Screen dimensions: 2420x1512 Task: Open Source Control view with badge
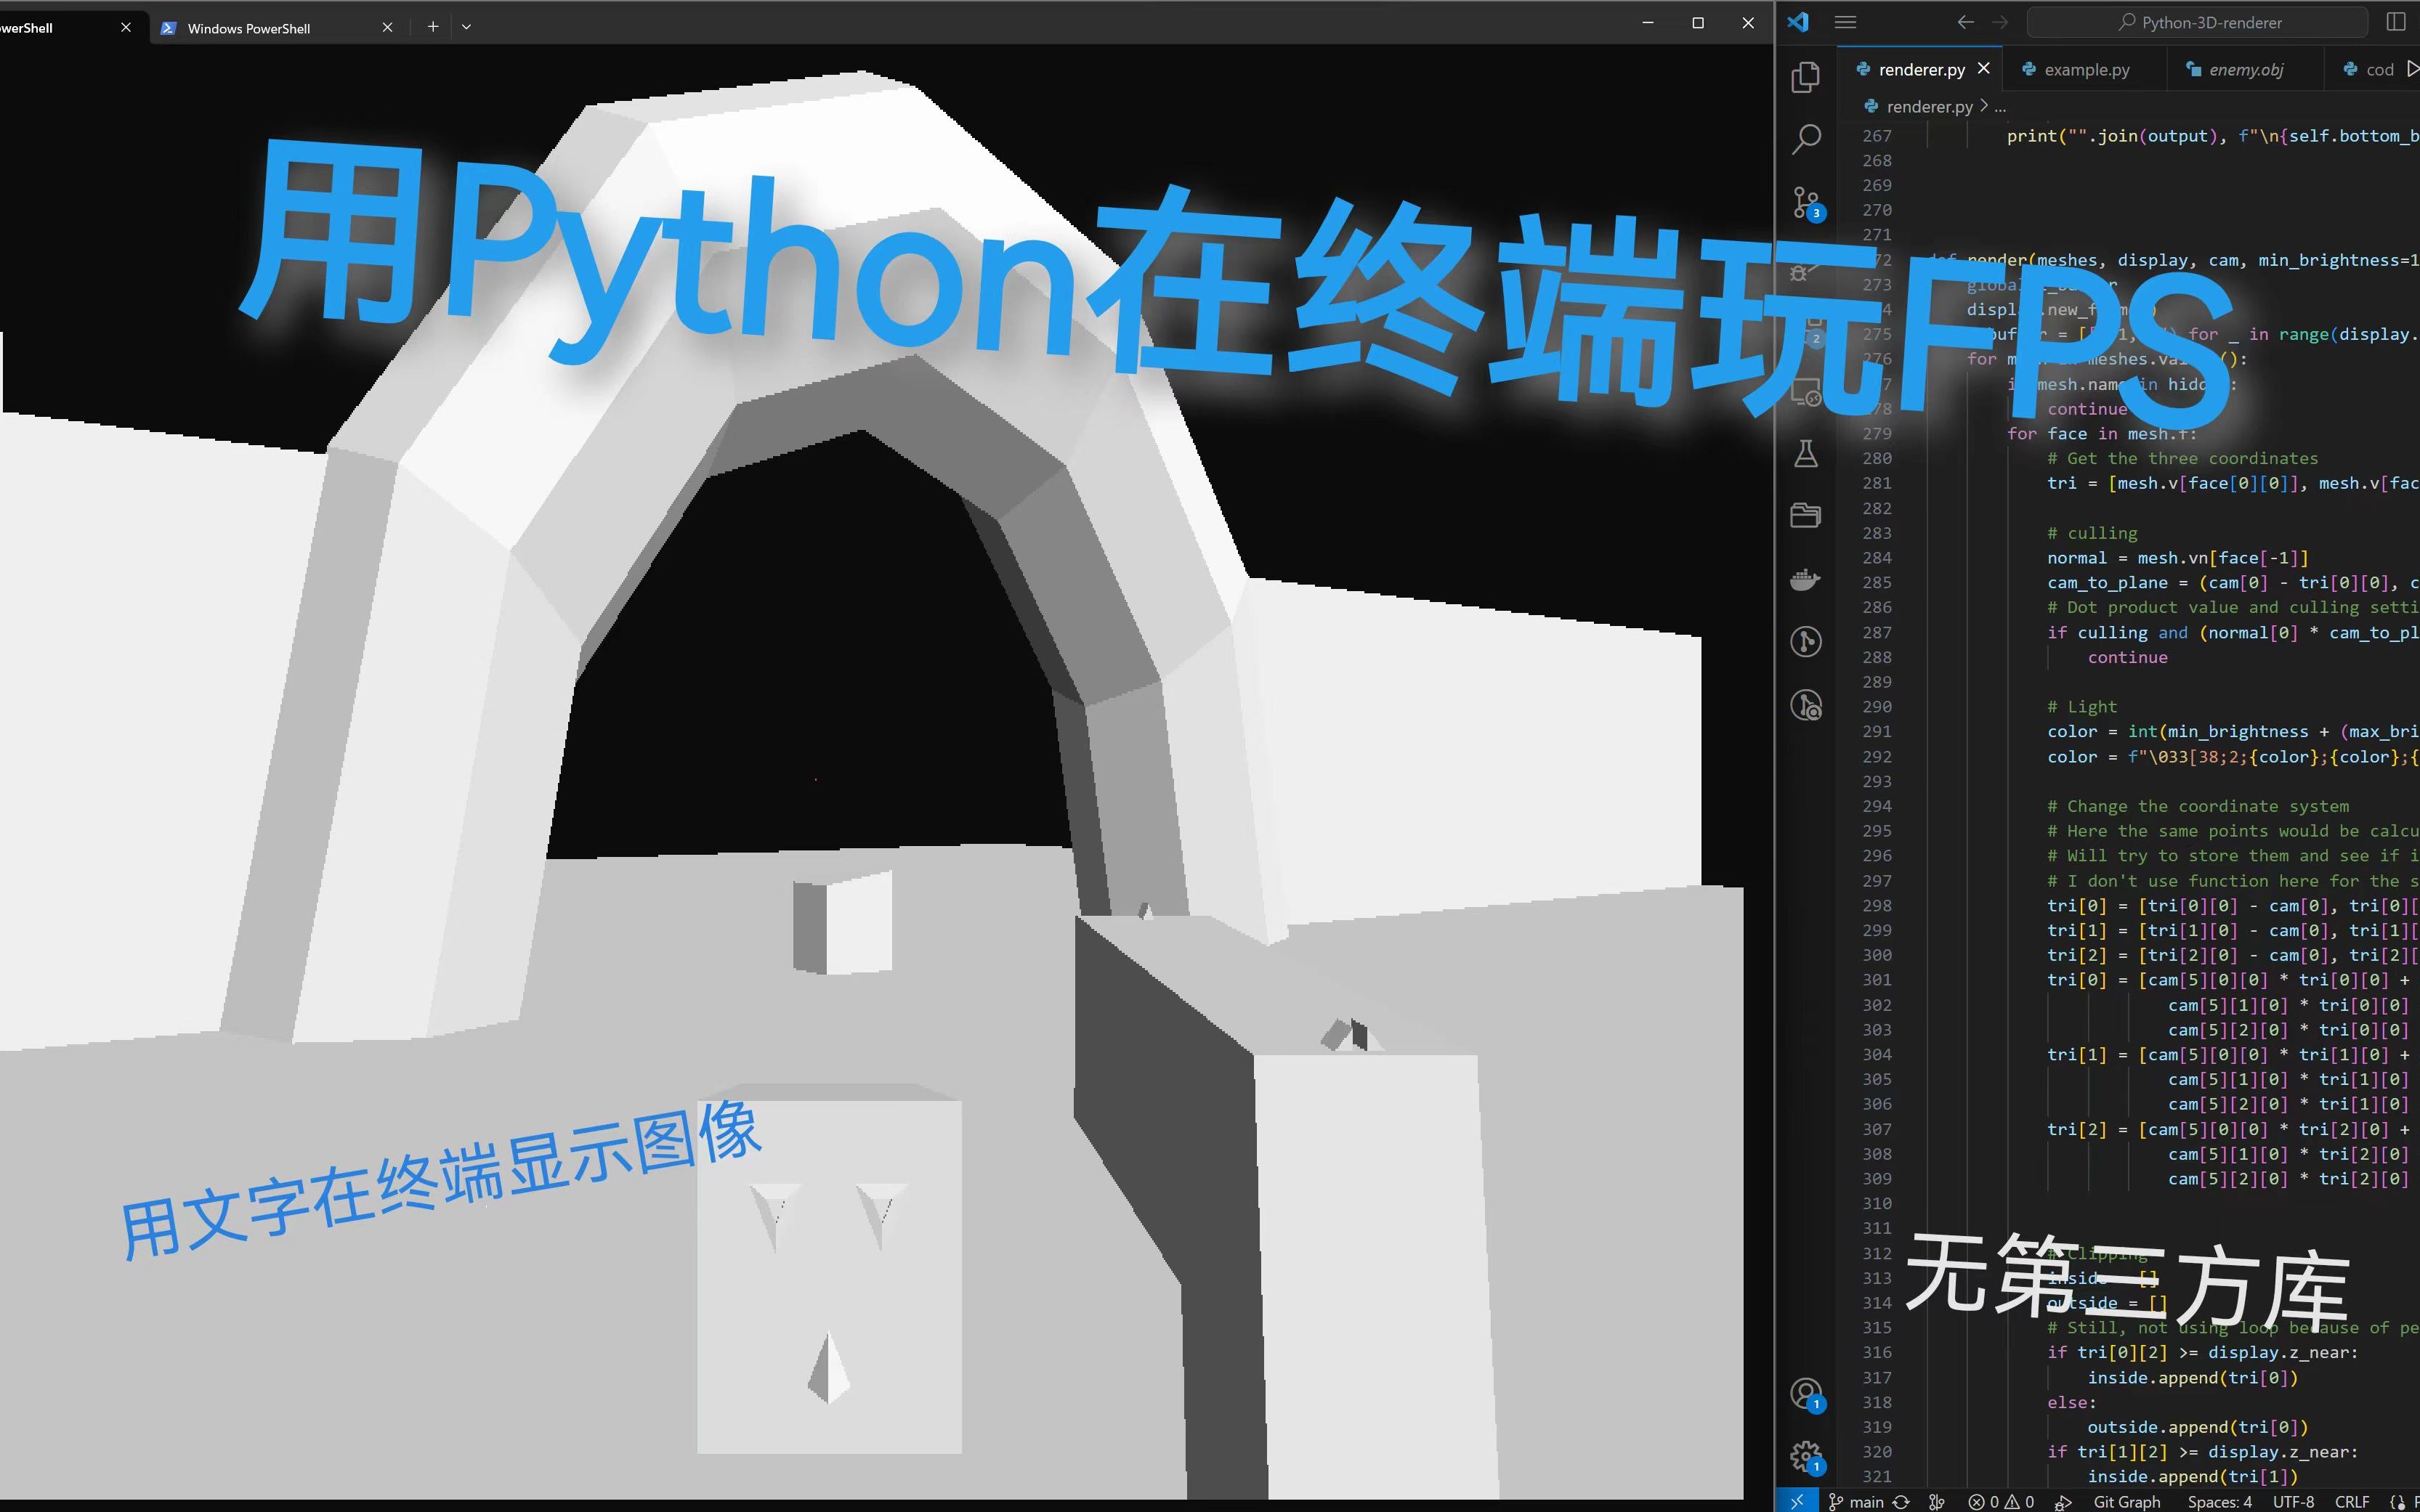tap(1805, 202)
